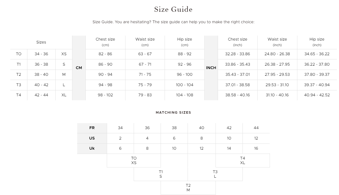Image resolution: width=339 pixels, height=195 pixels.
Task: Click the 71 - 75 waist measurement cell
Action: tap(145, 74)
